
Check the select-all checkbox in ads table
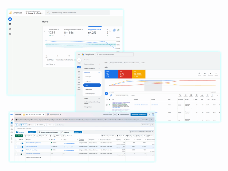tap(107, 100)
